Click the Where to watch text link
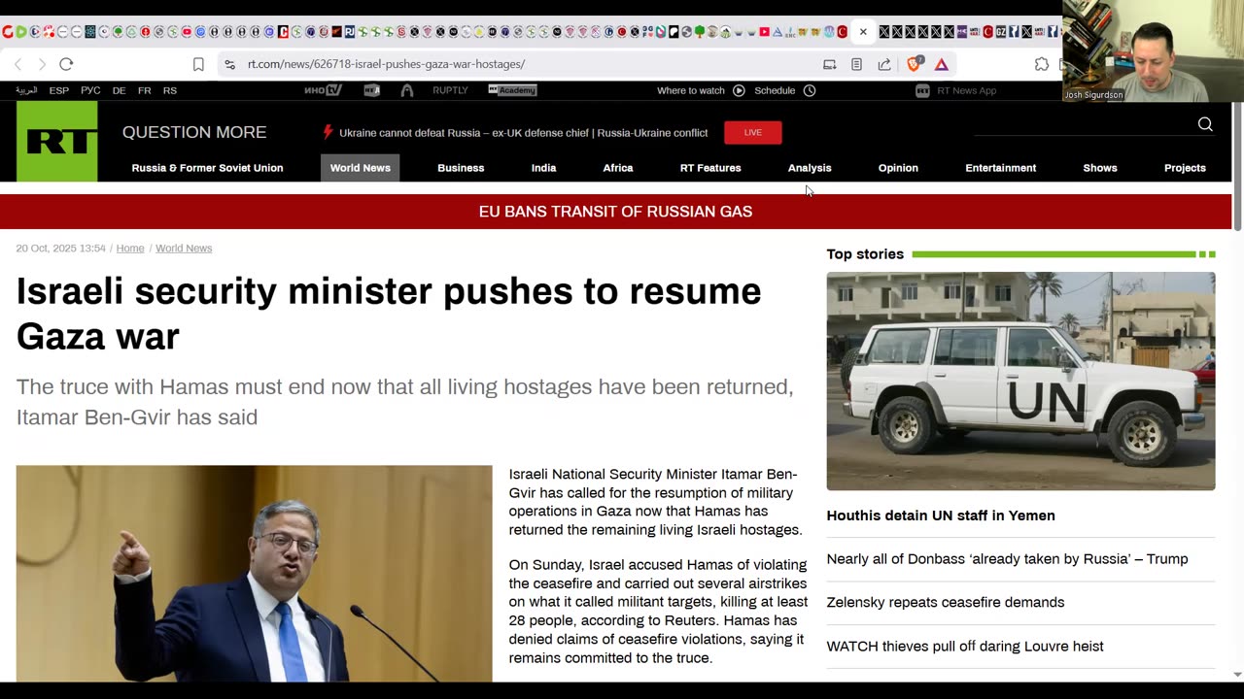The width and height of the screenshot is (1244, 699). [x=691, y=90]
